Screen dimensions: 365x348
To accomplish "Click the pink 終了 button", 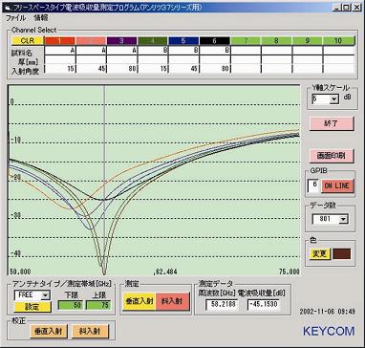I will [x=332, y=123].
